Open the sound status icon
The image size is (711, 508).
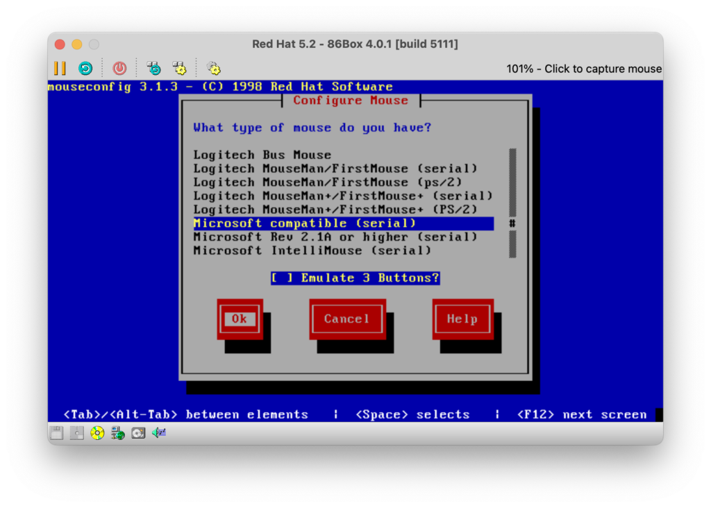[x=159, y=433]
